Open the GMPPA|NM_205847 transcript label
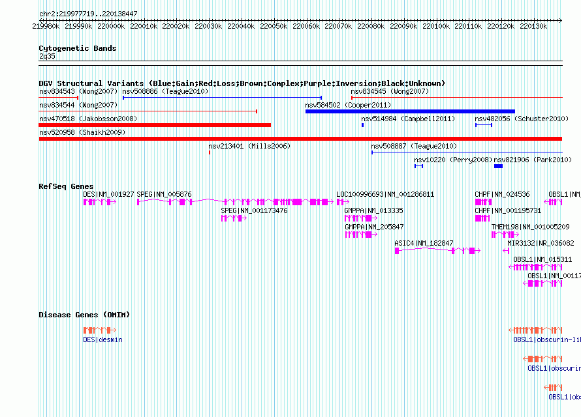The width and height of the screenshot is (581, 417). click(x=374, y=227)
